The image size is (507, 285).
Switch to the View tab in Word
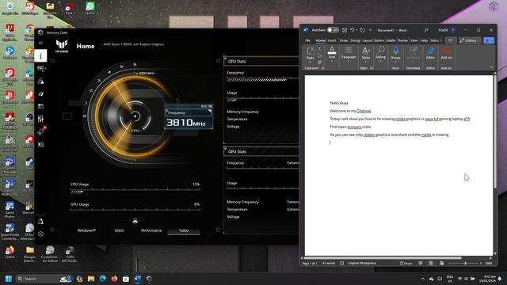(414, 40)
